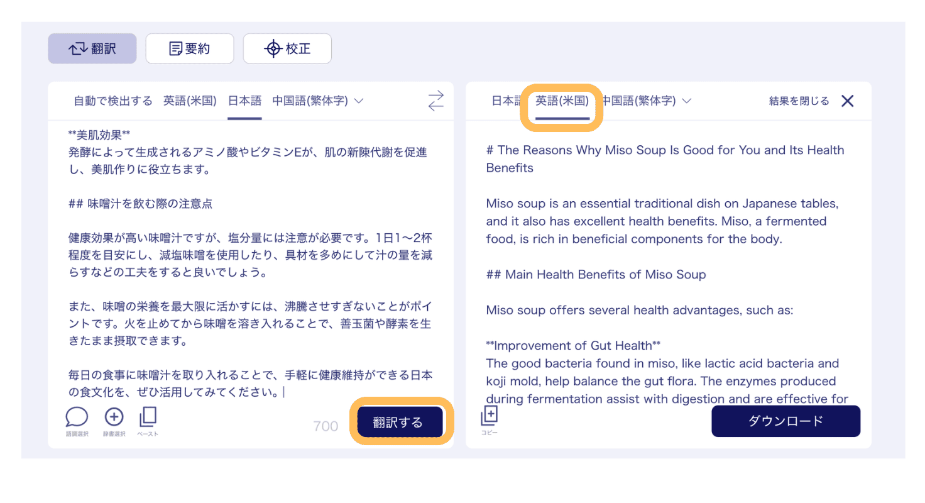Viewport: 925px width, 503px height.
Task: Select 英語(米国) as target language
Action: click(562, 101)
